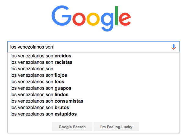Image resolution: width=191 pixels, height=140 pixels.
Task: Select suggestion ending in 'flojos'
Action: tap(94, 75)
